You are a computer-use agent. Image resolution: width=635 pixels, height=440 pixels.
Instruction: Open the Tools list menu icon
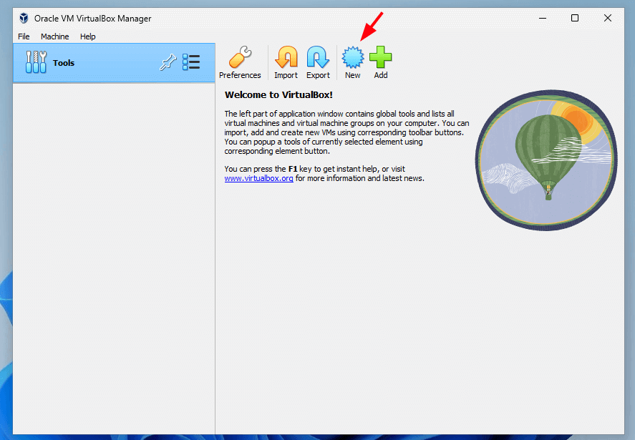tap(191, 62)
